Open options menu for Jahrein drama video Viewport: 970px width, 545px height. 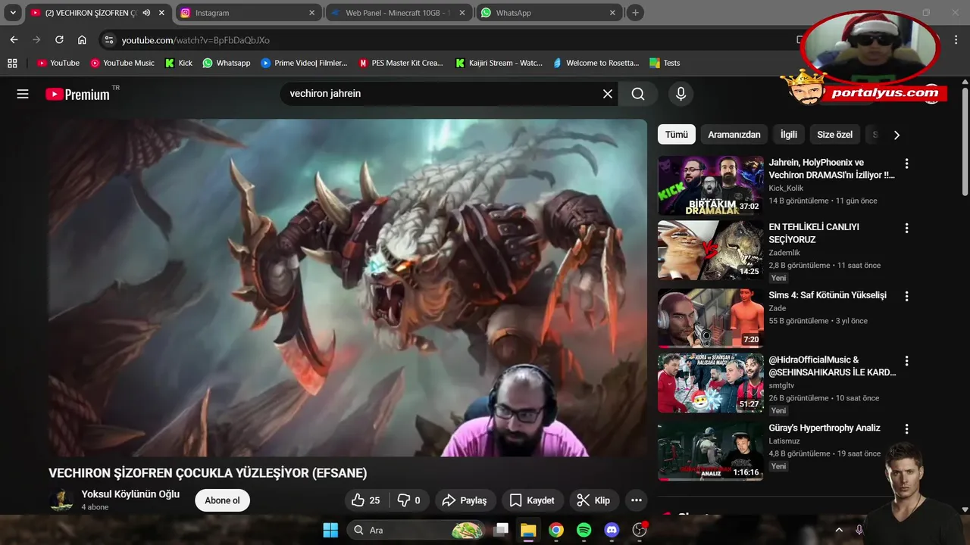pyautogui.click(x=906, y=163)
